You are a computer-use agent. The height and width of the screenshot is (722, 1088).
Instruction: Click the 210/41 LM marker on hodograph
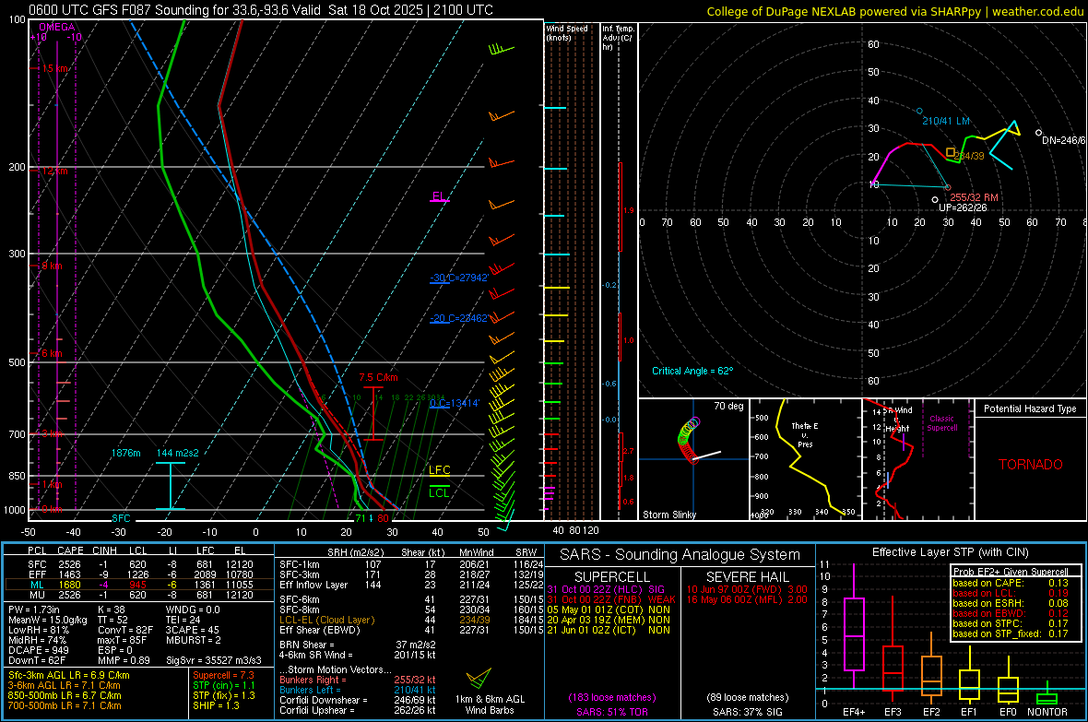(x=919, y=111)
